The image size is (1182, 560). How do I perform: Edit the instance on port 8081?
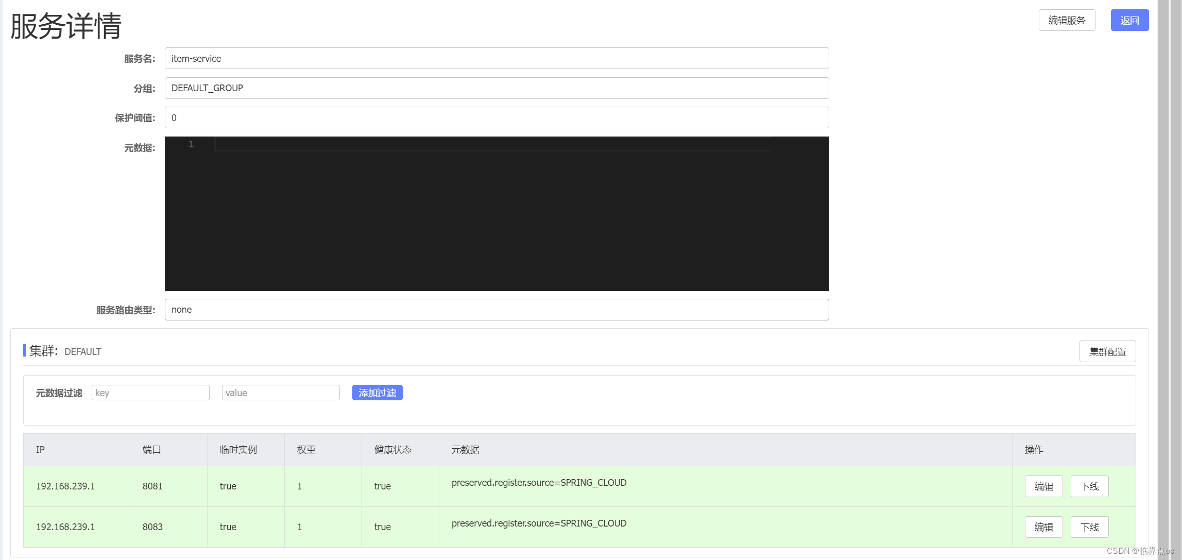pos(1043,486)
